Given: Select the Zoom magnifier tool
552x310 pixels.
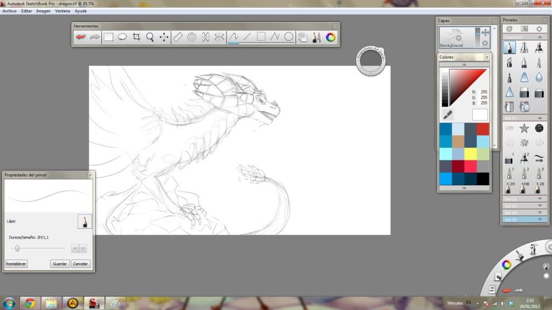Looking at the screenshot, I should (x=150, y=37).
